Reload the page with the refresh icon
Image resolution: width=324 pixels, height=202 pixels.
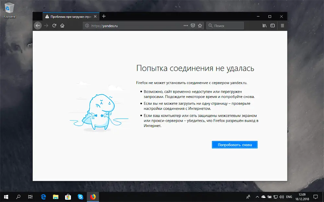(x=54, y=26)
